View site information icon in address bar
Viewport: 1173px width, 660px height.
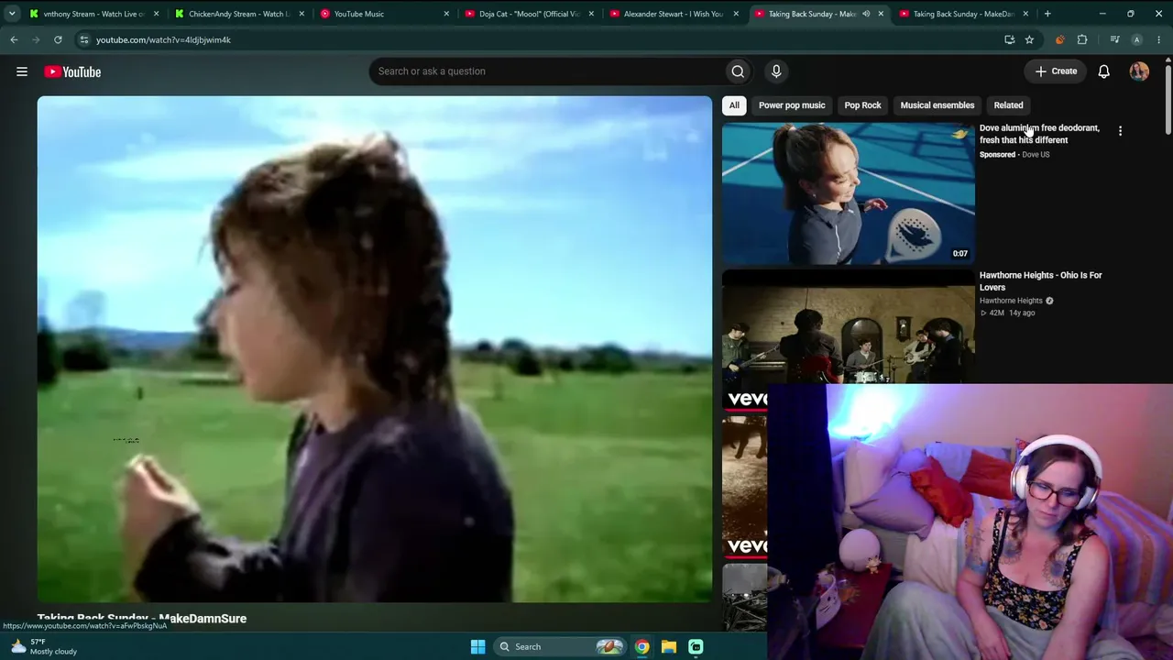point(83,39)
